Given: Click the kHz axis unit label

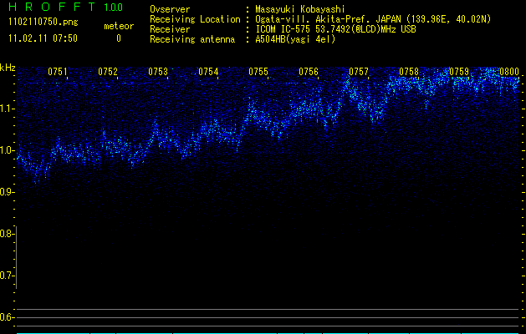Looking at the screenshot, I should [8, 68].
